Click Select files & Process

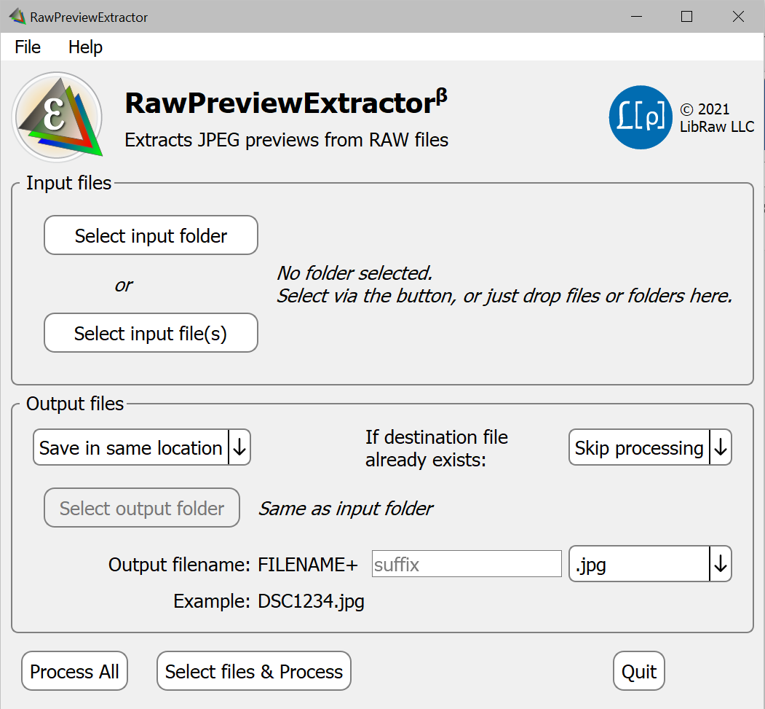[254, 671]
